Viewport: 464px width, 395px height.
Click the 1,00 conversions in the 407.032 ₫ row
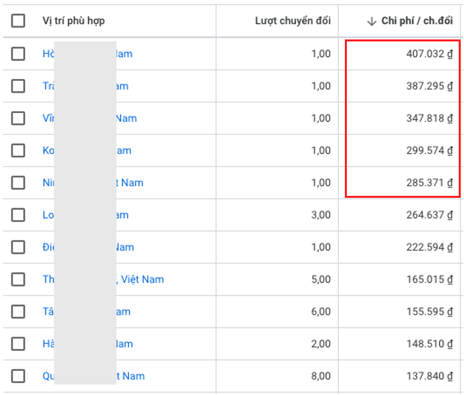click(x=321, y=54)
